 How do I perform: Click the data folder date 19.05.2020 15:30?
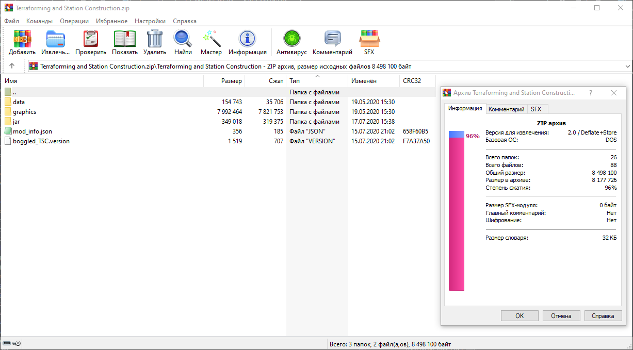(x=373, y=102)
